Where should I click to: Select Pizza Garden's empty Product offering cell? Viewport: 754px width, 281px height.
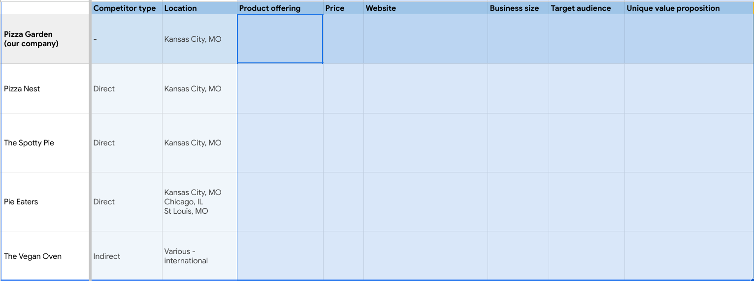280,39
